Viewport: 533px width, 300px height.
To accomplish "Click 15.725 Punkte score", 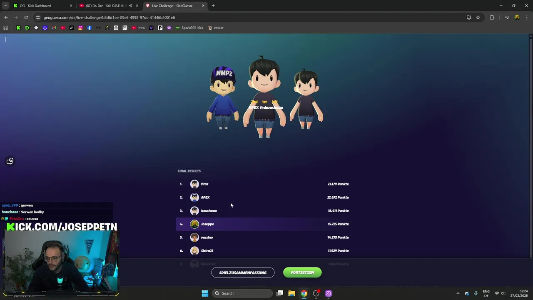I will [x=338, y=224].
